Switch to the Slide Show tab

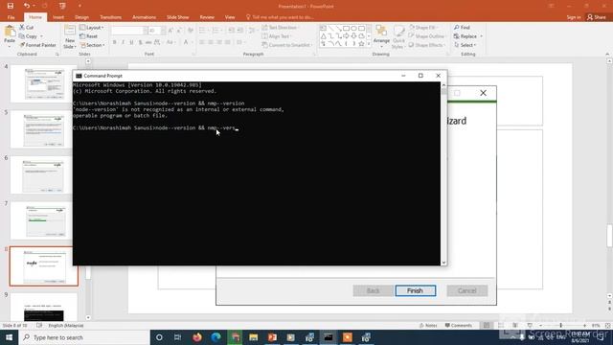pyautogui.click(x=177, y=17)
